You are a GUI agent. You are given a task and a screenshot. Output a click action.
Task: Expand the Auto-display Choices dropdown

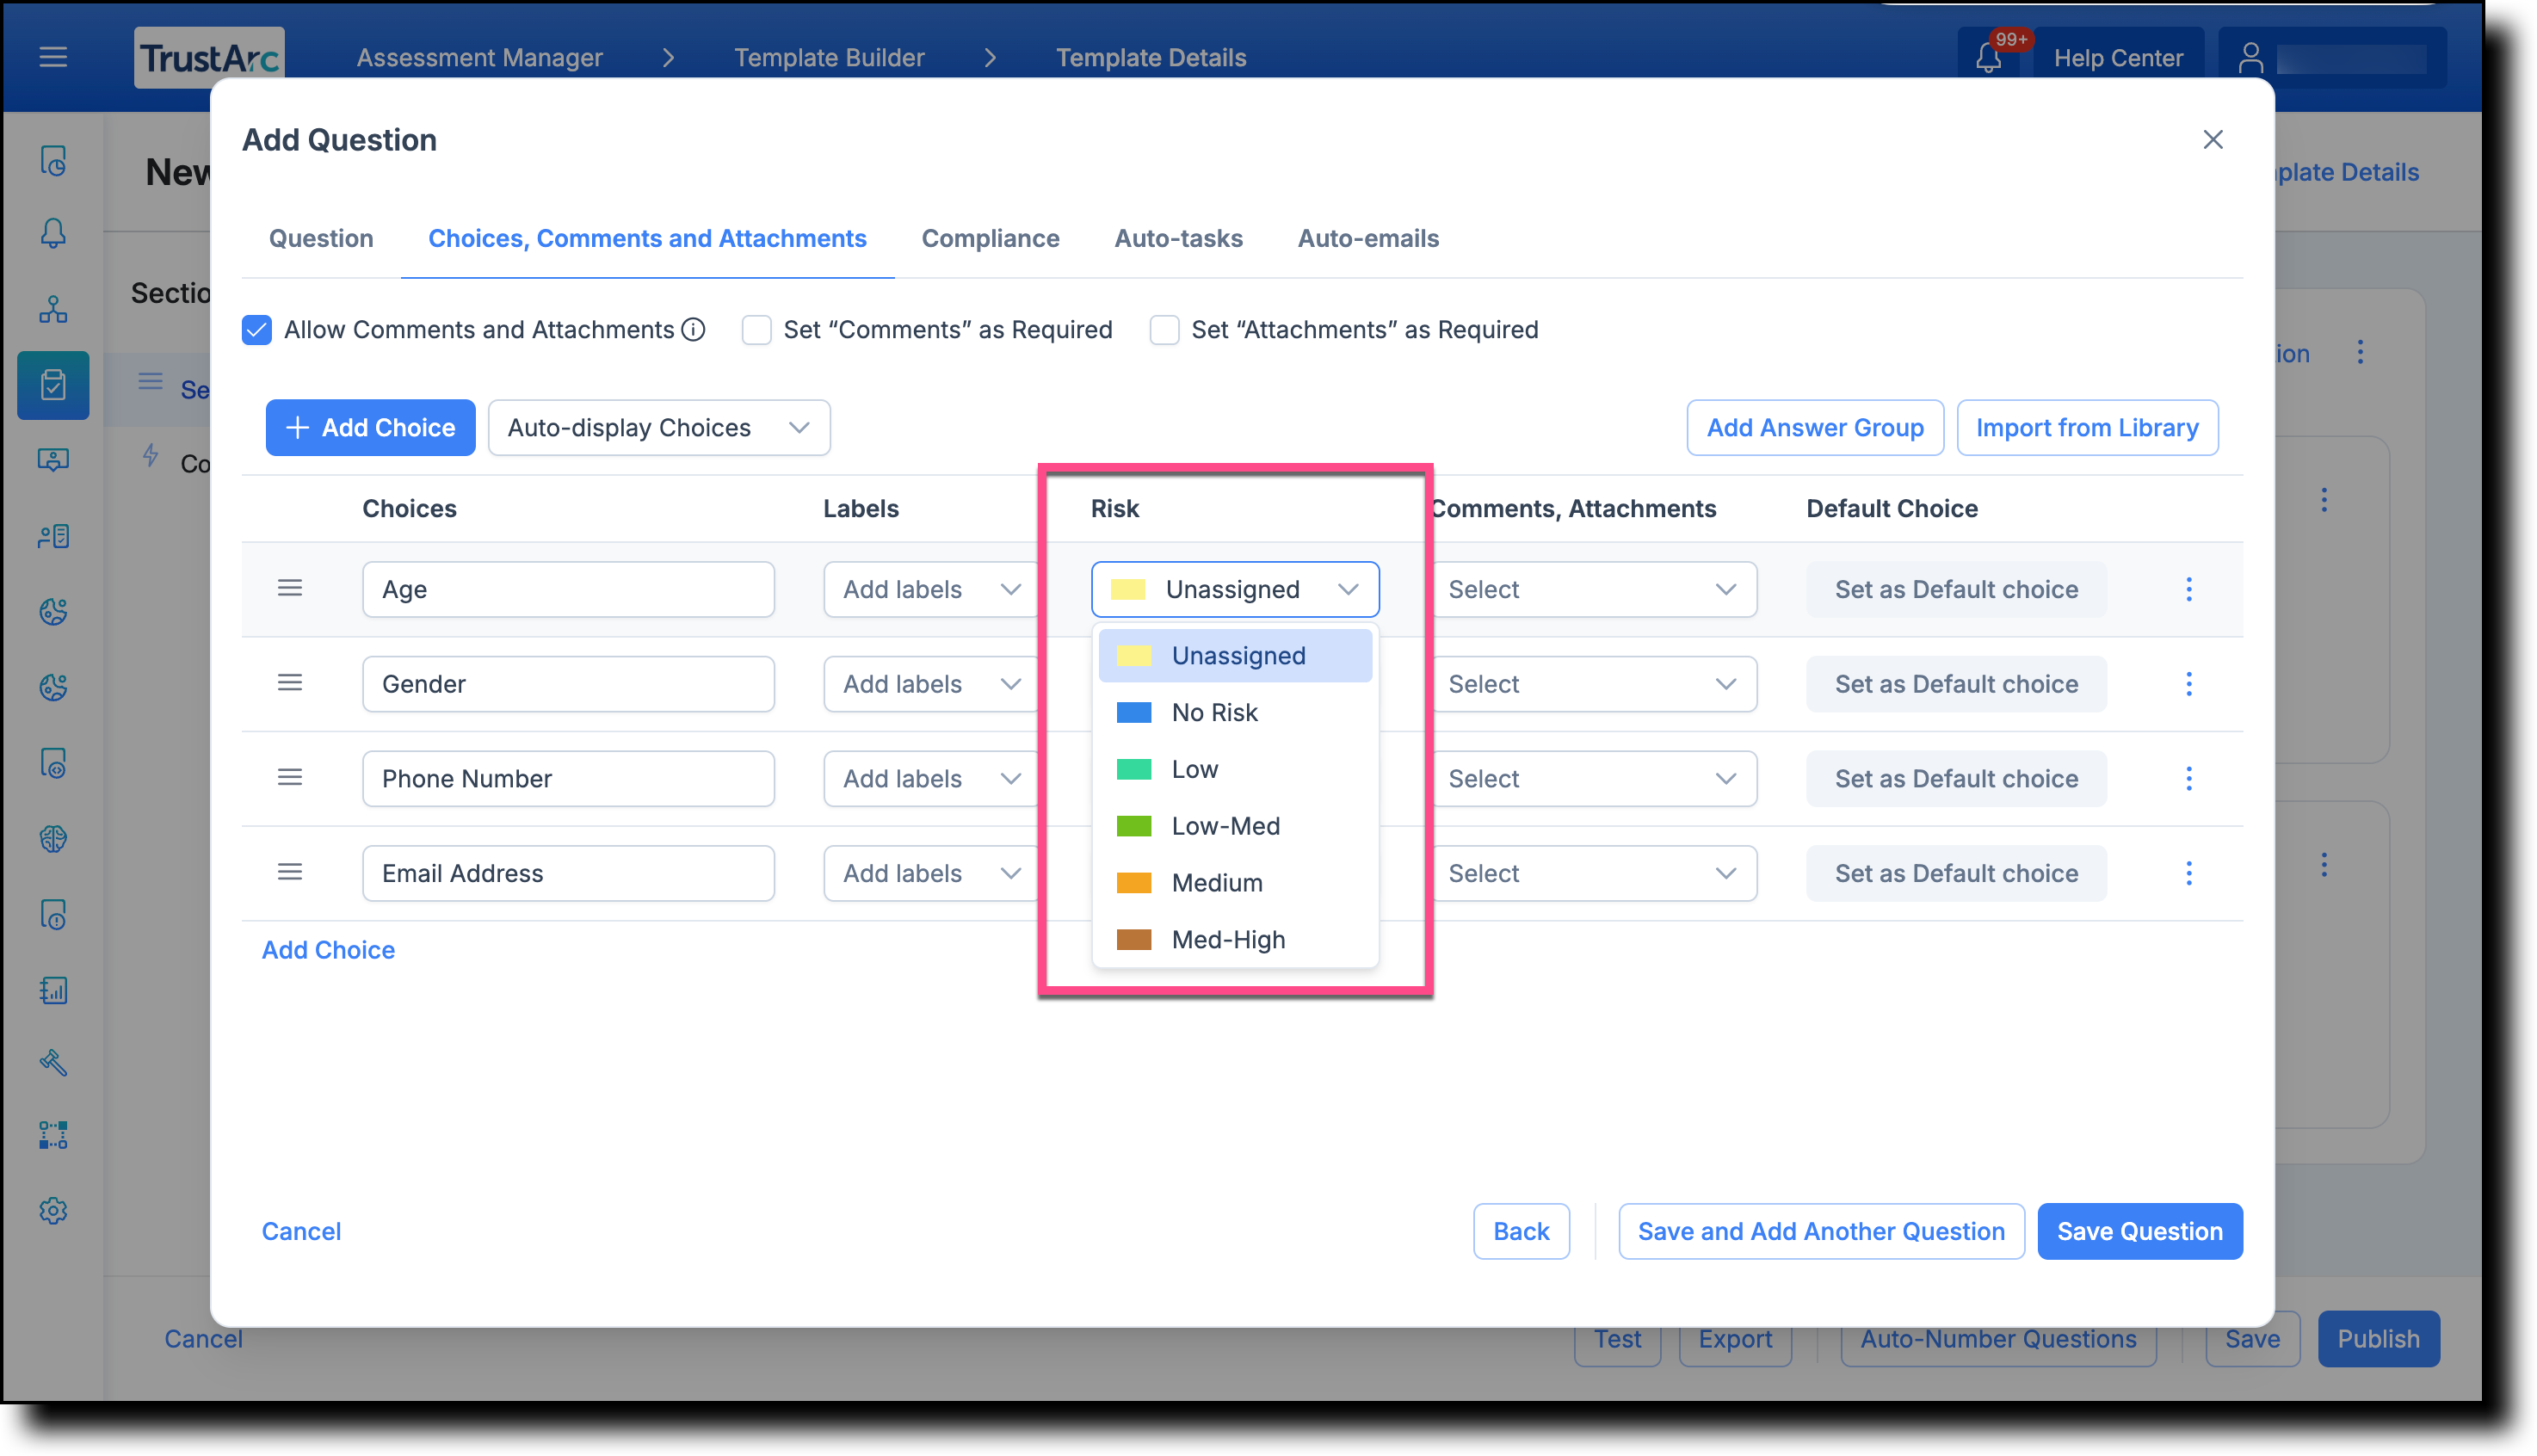[x=659, y=428]
